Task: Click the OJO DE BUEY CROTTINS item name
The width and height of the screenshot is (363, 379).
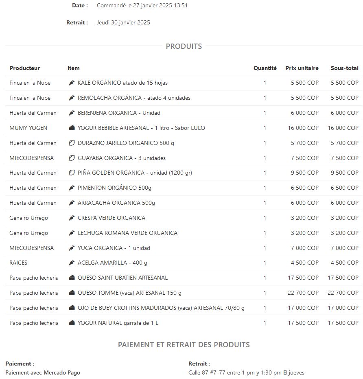Action: click(161, 308)
